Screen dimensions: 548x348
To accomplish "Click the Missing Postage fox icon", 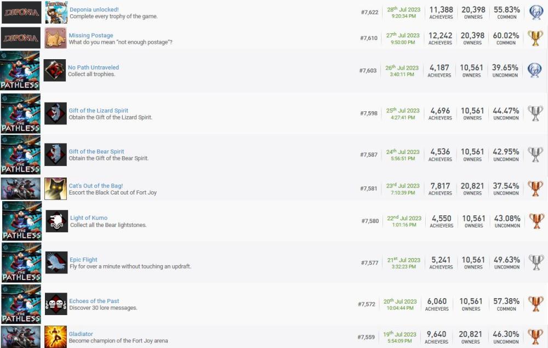I will tap(55, 38).
